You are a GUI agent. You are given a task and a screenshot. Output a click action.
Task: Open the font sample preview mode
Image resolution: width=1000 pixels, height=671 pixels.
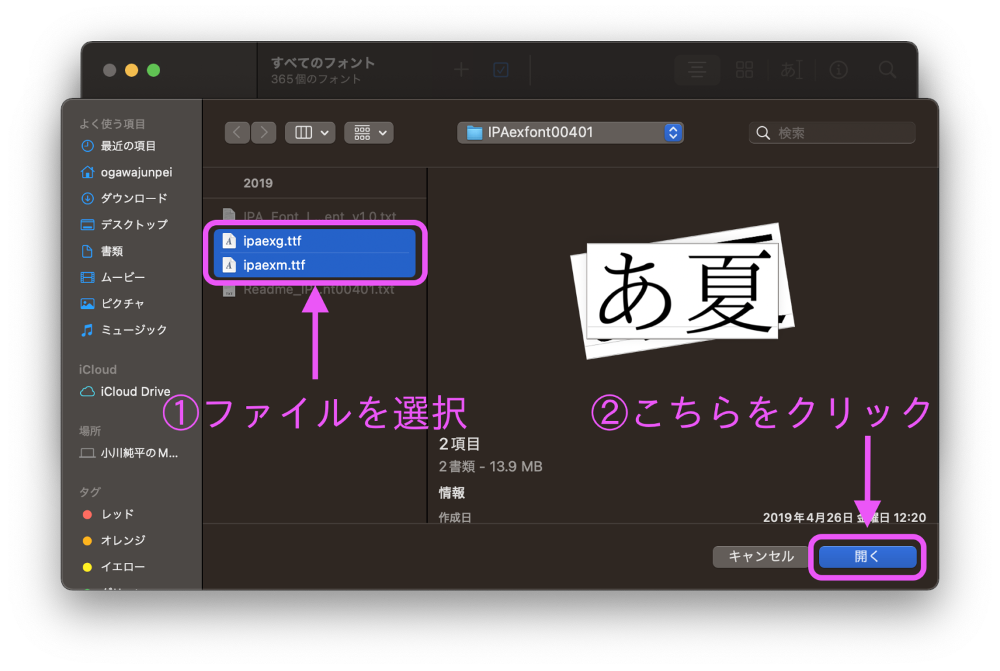pyautogui.click(x=792, y=70)
